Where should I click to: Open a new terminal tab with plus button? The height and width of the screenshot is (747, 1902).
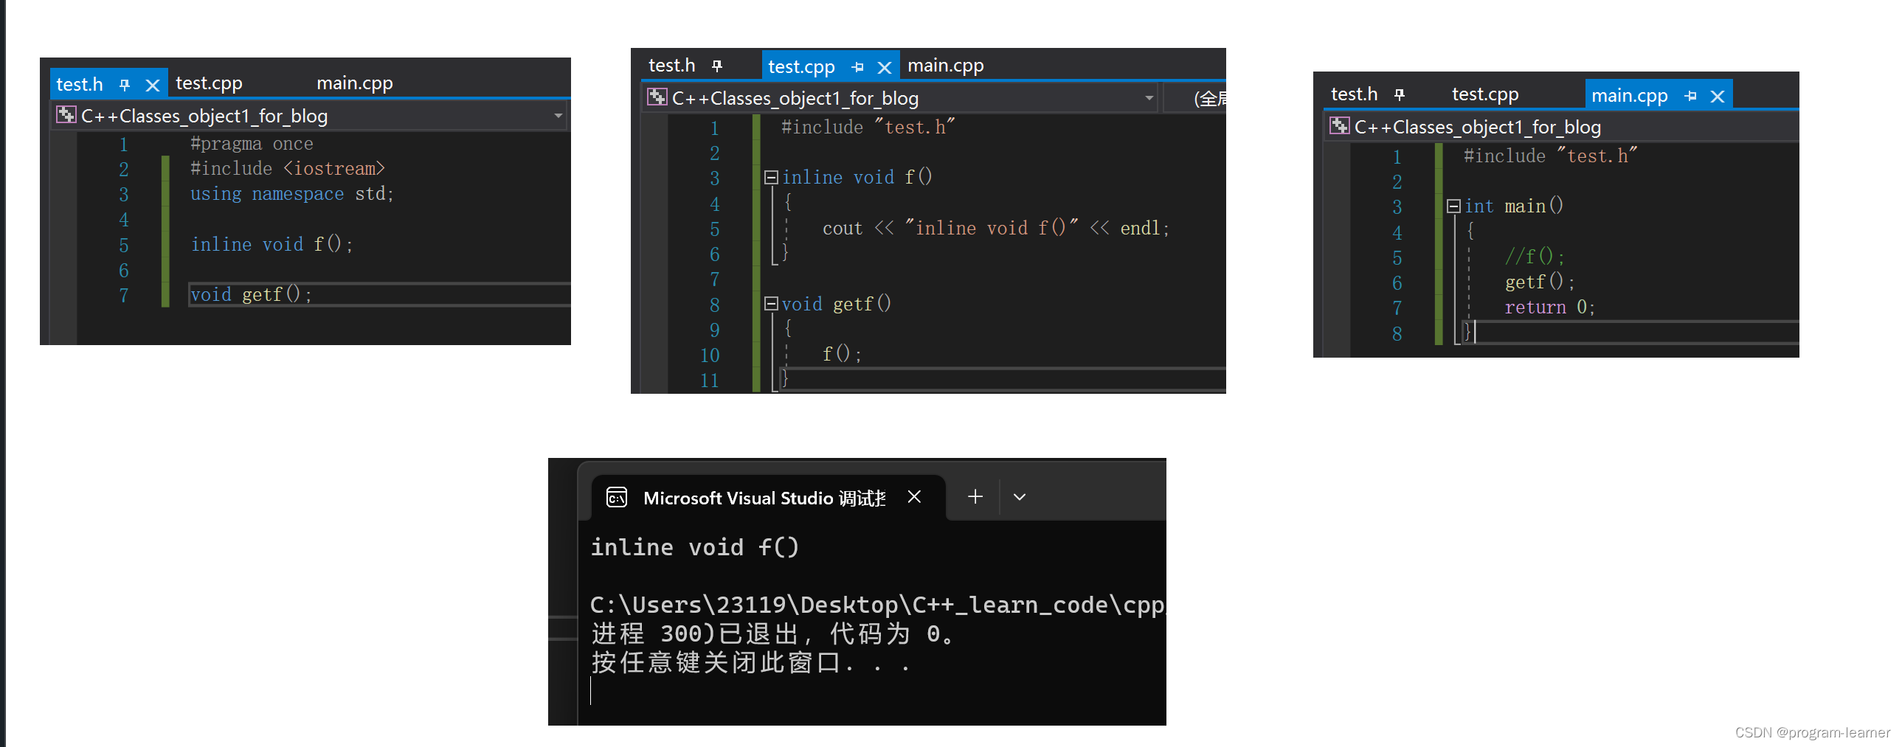[x=975, y=497]
